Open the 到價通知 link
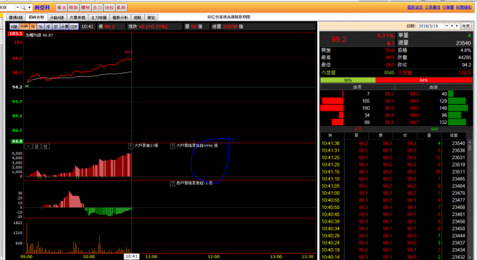 [x=463, y=7]
